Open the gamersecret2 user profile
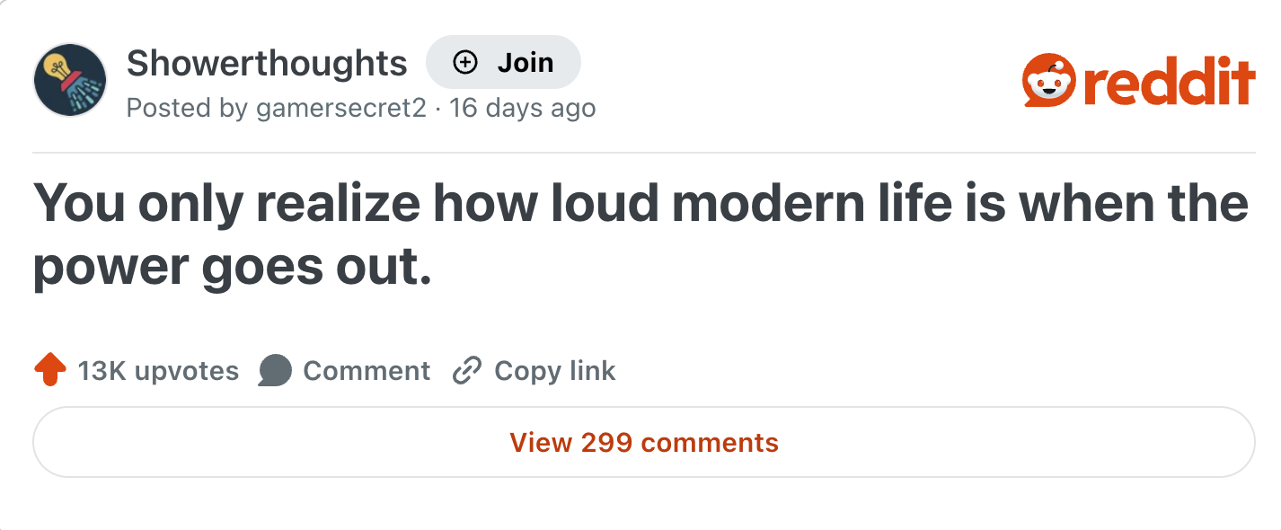The width and height of the screenshot is (1281, 530). pos(341,108)
